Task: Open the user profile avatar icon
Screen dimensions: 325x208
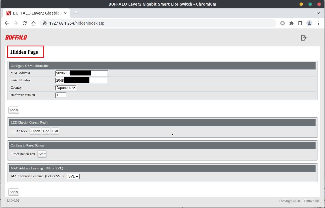Action: [x=309, y=23]
